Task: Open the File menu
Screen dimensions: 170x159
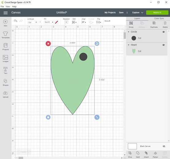Action: pos(2,7)
